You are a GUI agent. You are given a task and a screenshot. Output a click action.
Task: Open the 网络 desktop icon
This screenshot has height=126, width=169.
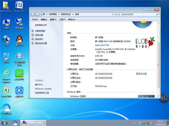coord(6,41)
